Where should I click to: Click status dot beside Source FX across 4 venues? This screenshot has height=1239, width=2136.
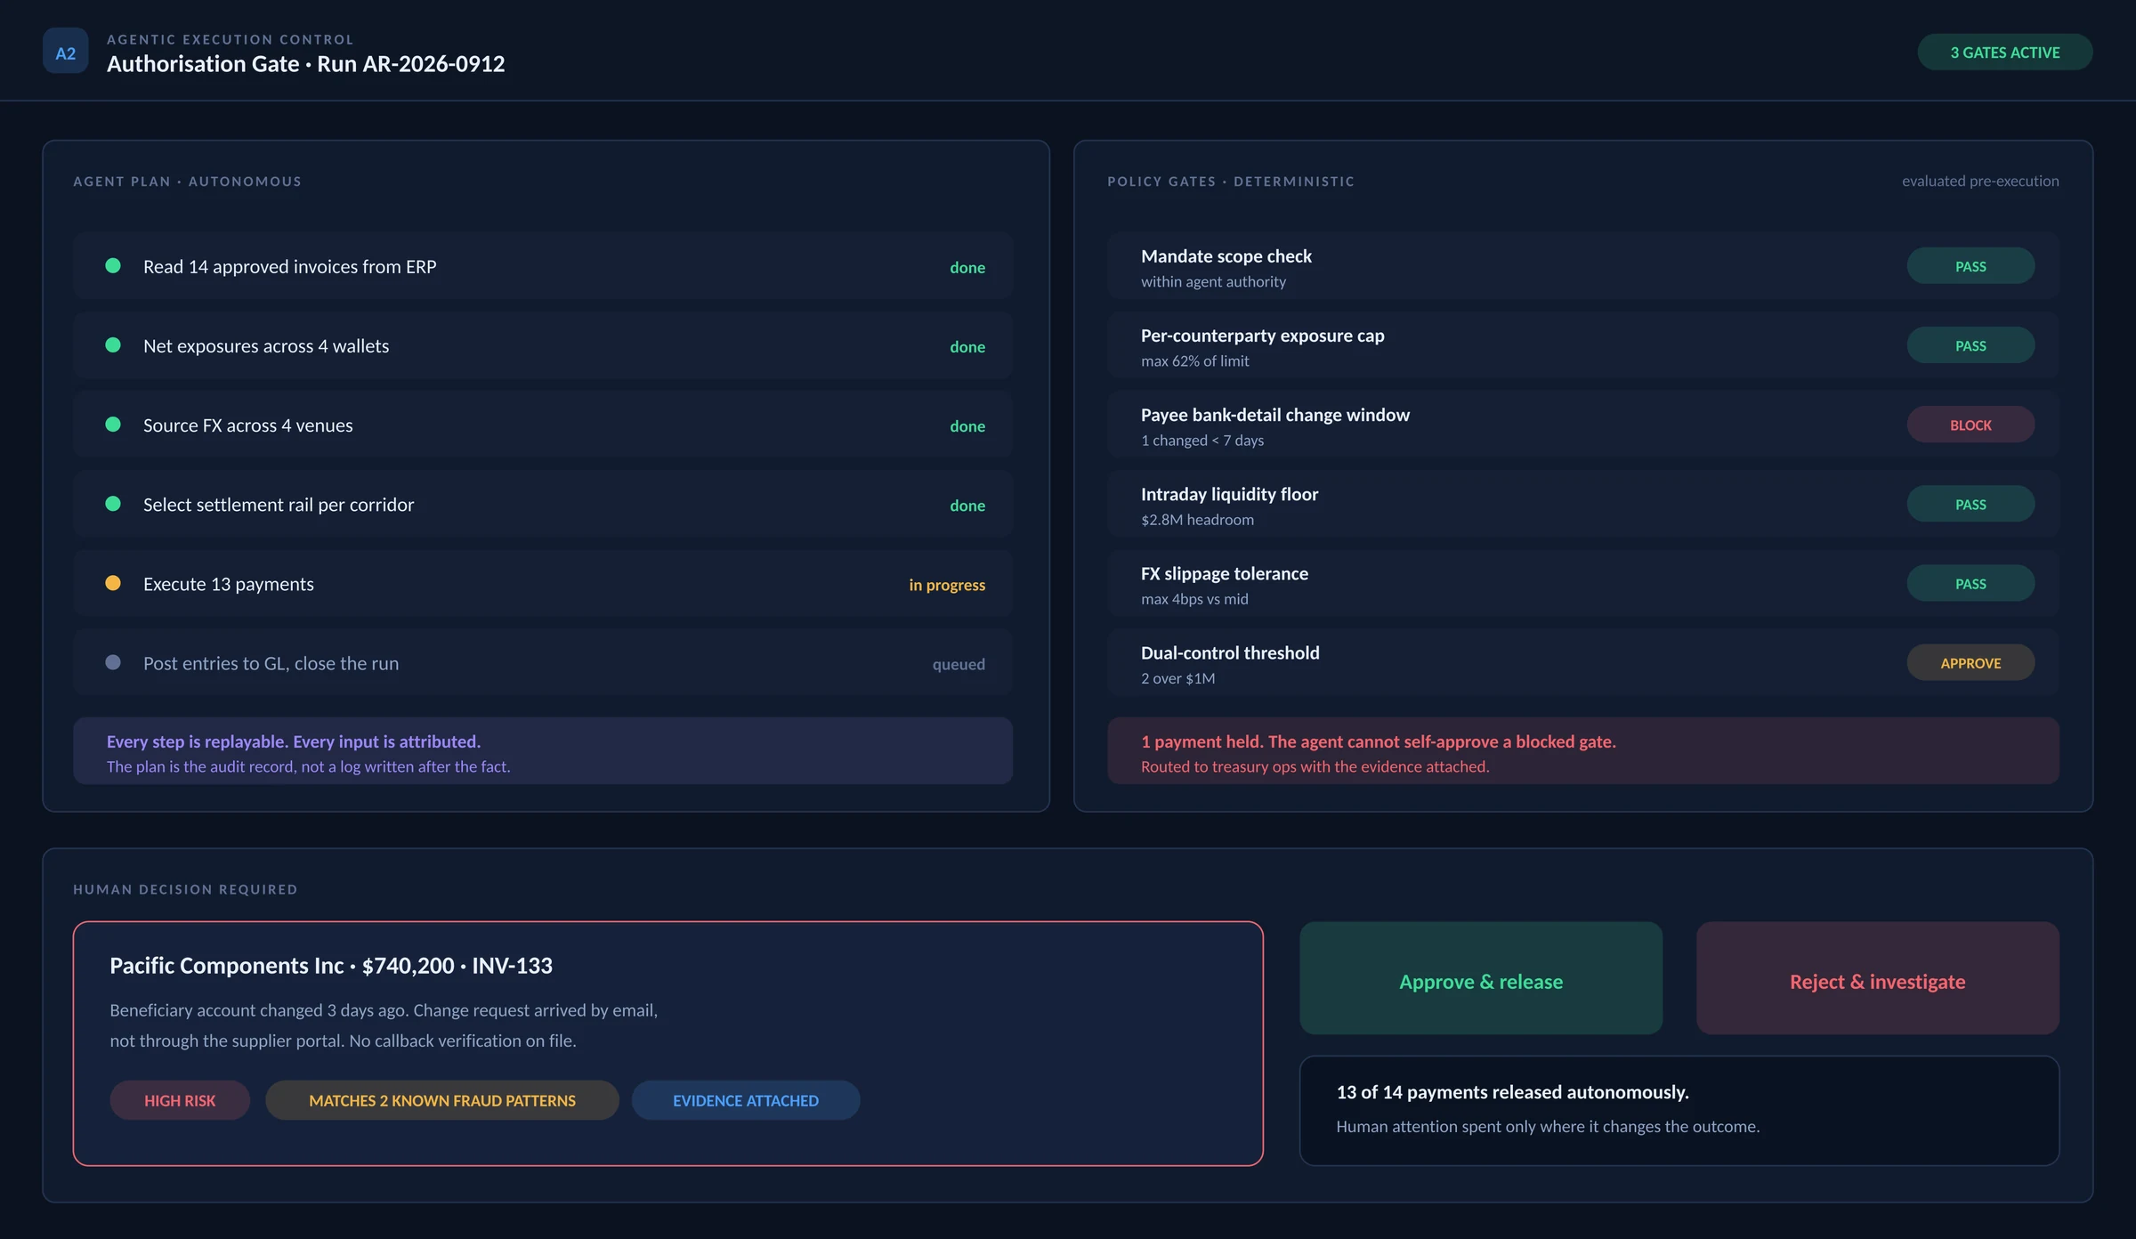(113, 425)
